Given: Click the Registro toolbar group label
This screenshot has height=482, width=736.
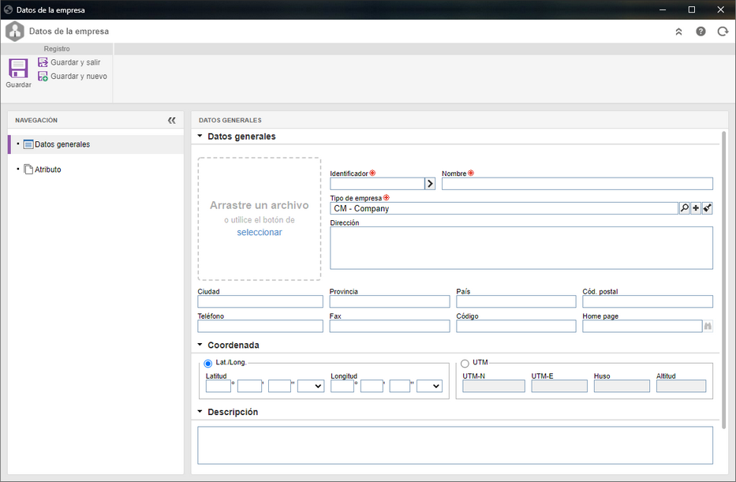Looking at the screenshot, I should point(57,49).
